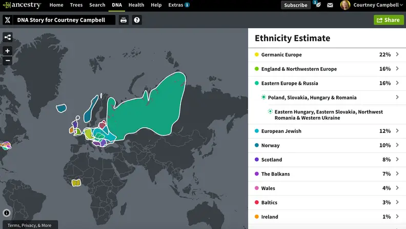Viewport: 406px width, 229px height.
Task: Select the Norway ethnicity label
Action: pyautogui.click(x=270, y=145)
